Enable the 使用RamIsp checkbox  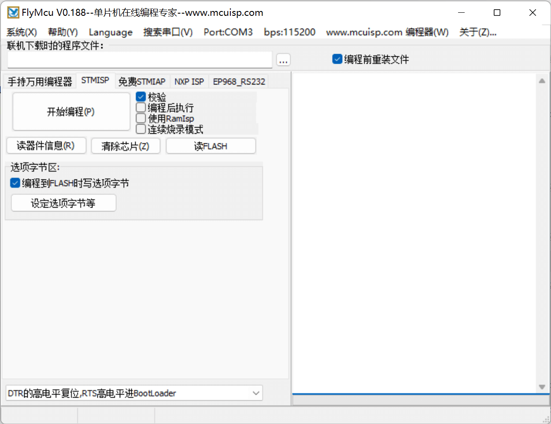point(141,118)
